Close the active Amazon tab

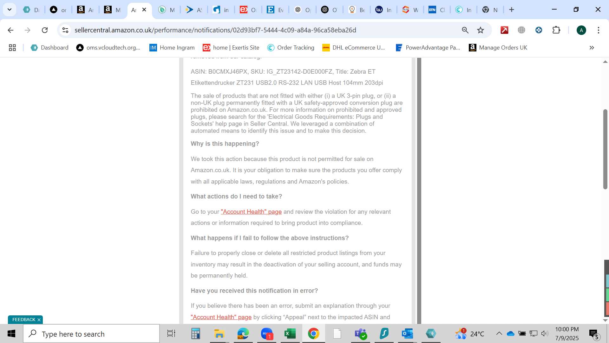tap(144, 10)
